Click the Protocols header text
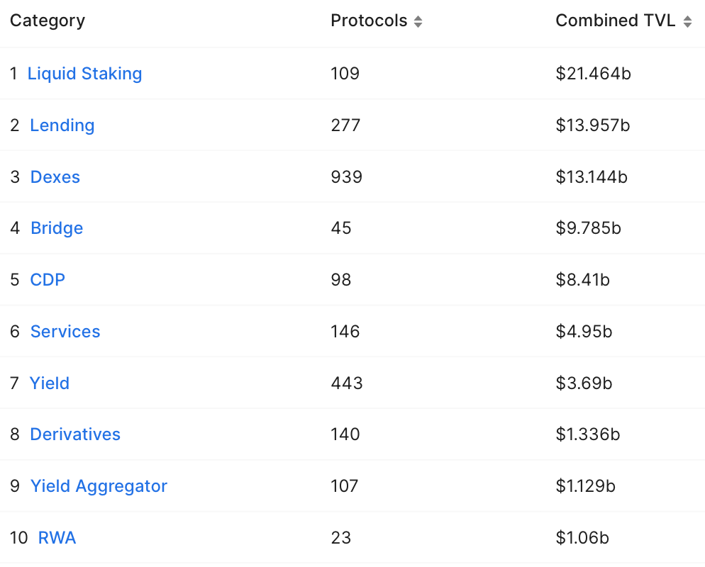The height and width of the screenshot is (567, 705). (x=369, y=21)
